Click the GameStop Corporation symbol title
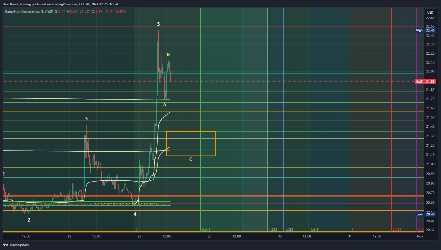Screen dimensions: 441x250 click(22, 12)
